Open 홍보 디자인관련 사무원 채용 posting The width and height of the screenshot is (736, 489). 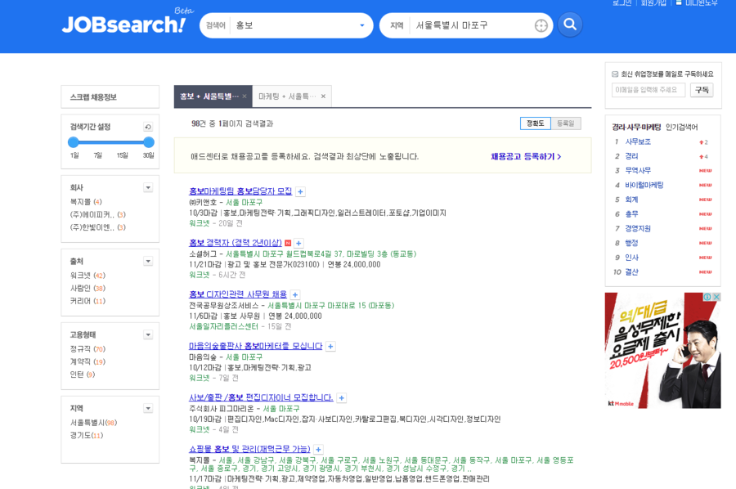click(237, 294)
